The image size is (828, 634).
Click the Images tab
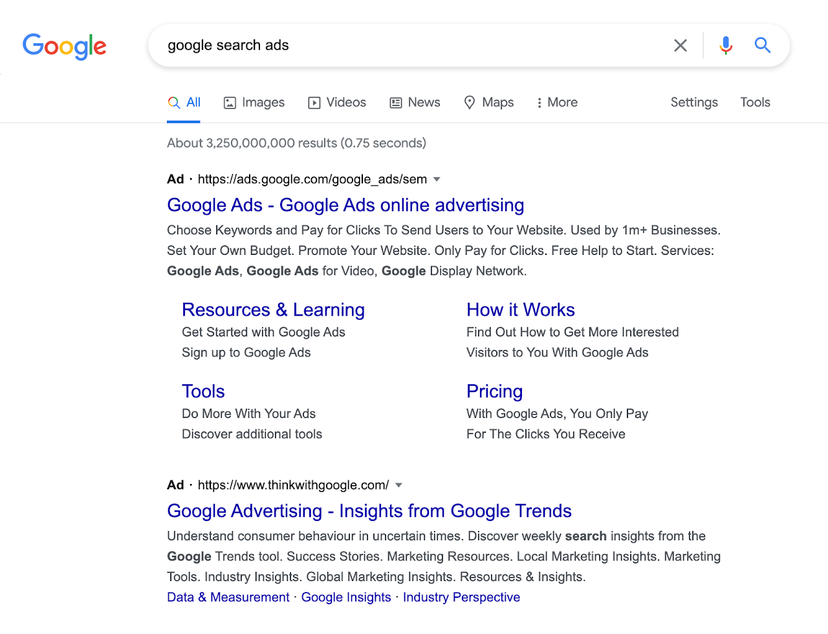point(254,102)
